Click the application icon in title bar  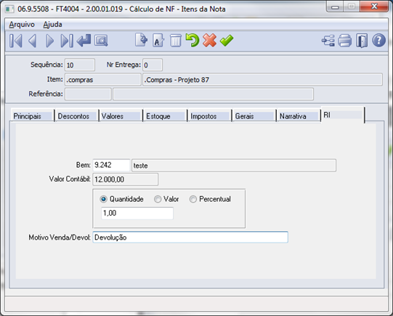pyautogui.click(x=9, y=9)
